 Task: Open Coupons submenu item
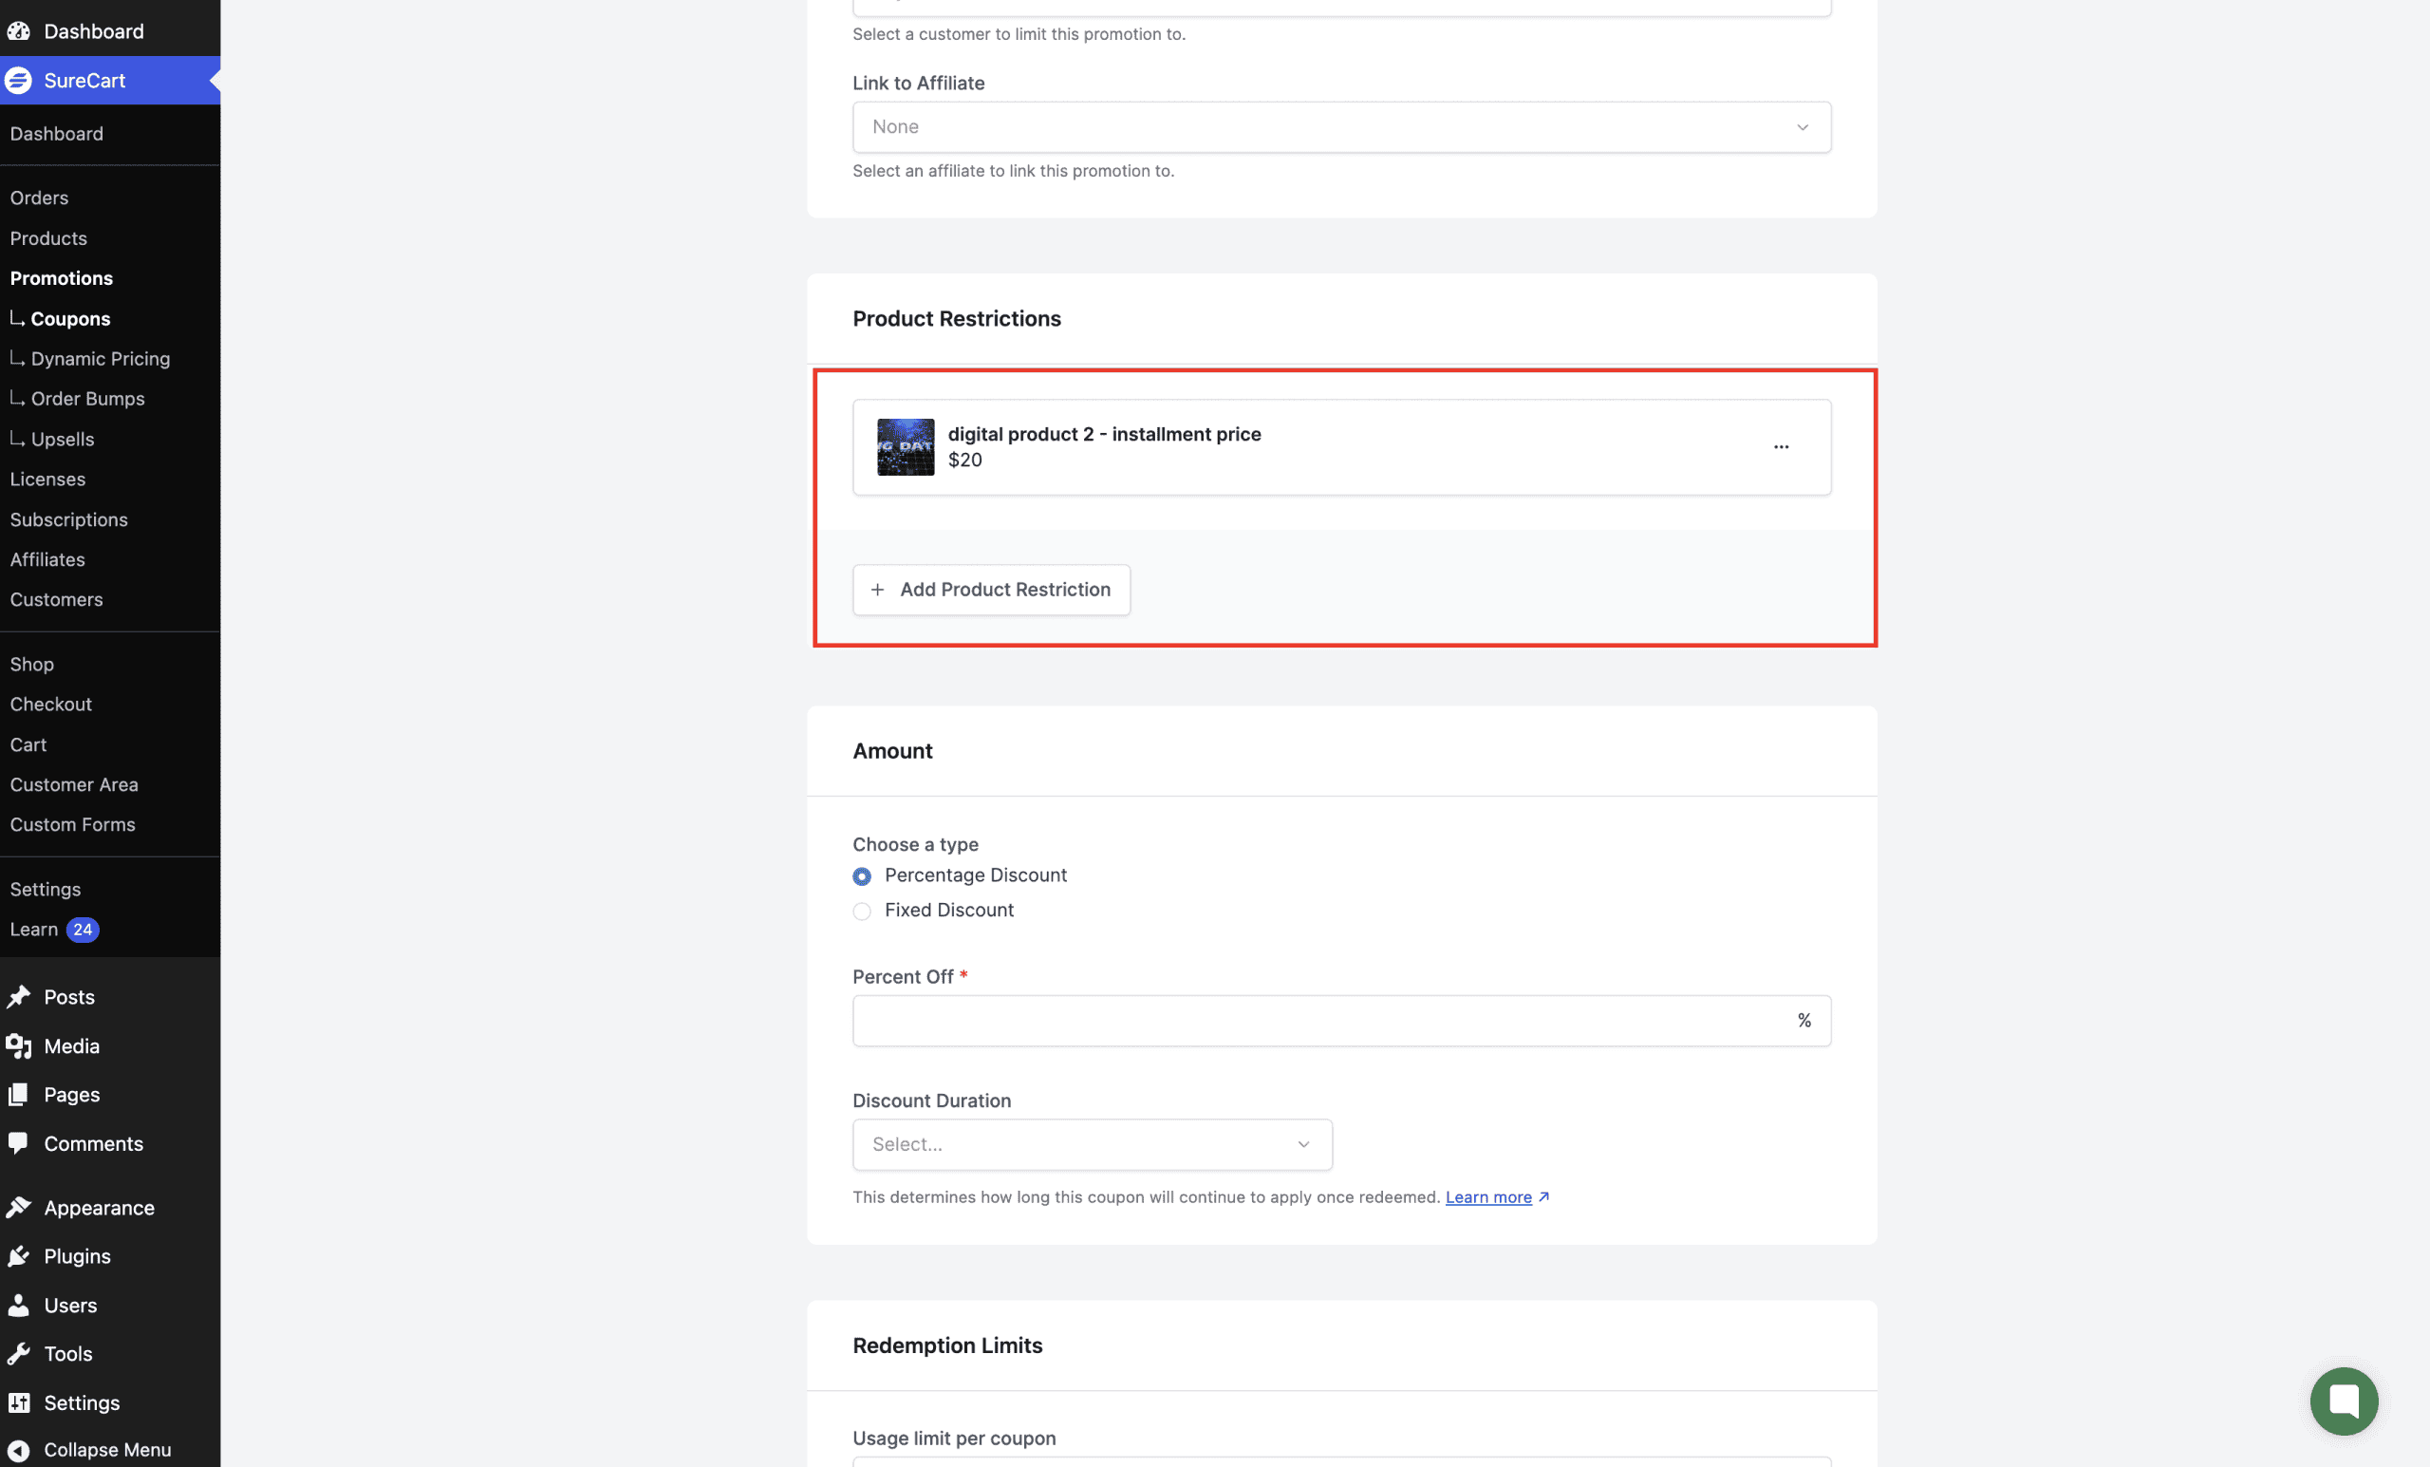(70, 319)
